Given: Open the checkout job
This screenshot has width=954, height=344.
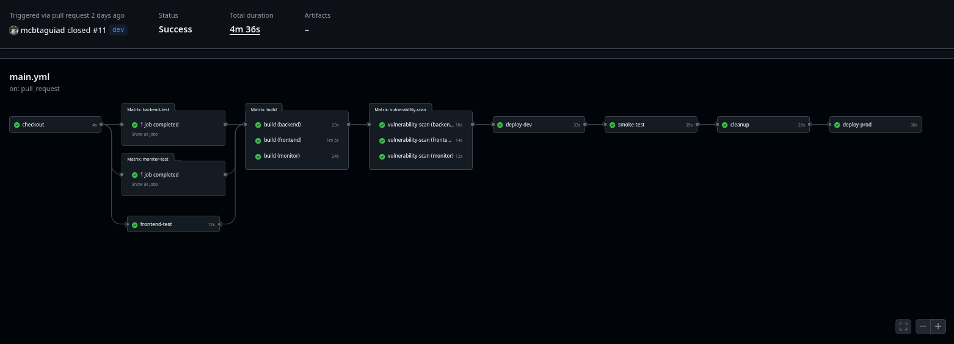Looking at the screenshot, I should [56, 125].
